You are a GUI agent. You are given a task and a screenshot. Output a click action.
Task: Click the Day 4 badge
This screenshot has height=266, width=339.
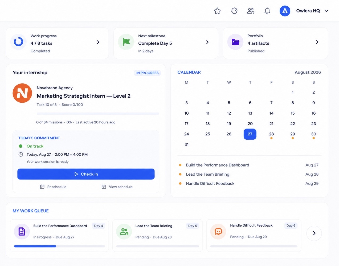pyautogui.click(x=99, y=226)
